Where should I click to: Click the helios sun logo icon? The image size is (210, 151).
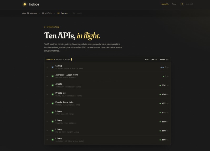coord(25,4)
